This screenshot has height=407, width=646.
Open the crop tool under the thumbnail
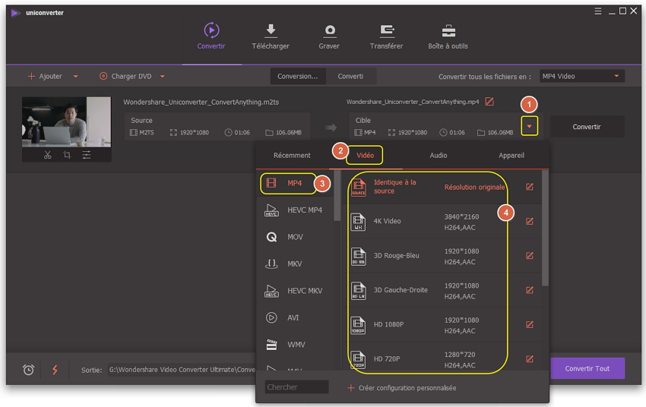point(67,155)
